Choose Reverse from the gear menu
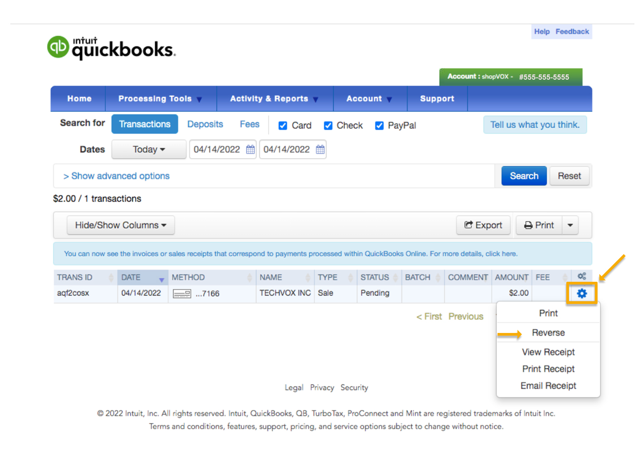Screen dimensions: 641x453 [x=548, y=333]
